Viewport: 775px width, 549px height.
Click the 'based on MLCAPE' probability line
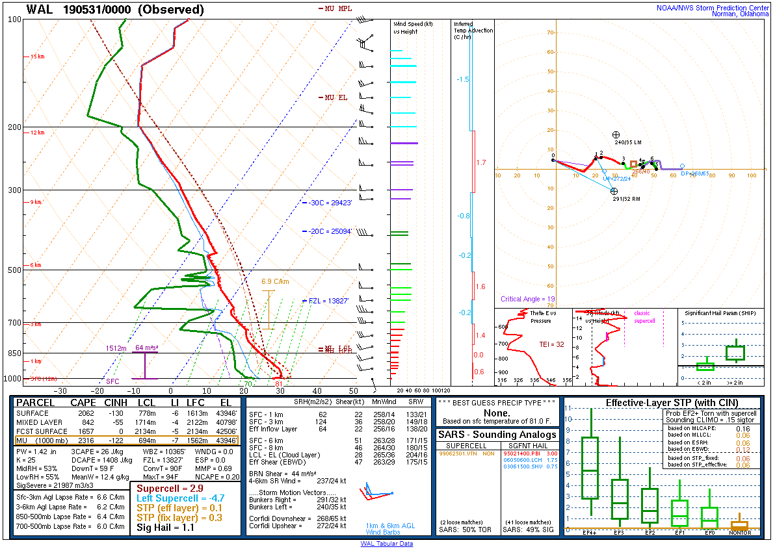[709, 429]
